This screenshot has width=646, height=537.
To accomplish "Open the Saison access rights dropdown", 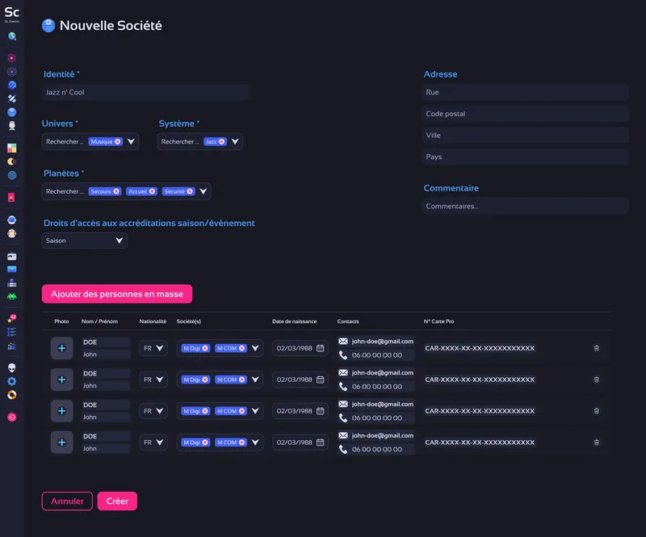I will tap(119, 241).
